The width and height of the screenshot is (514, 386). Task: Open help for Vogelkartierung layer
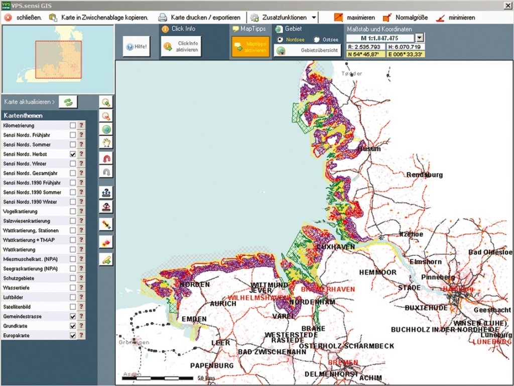click(81, 212)
